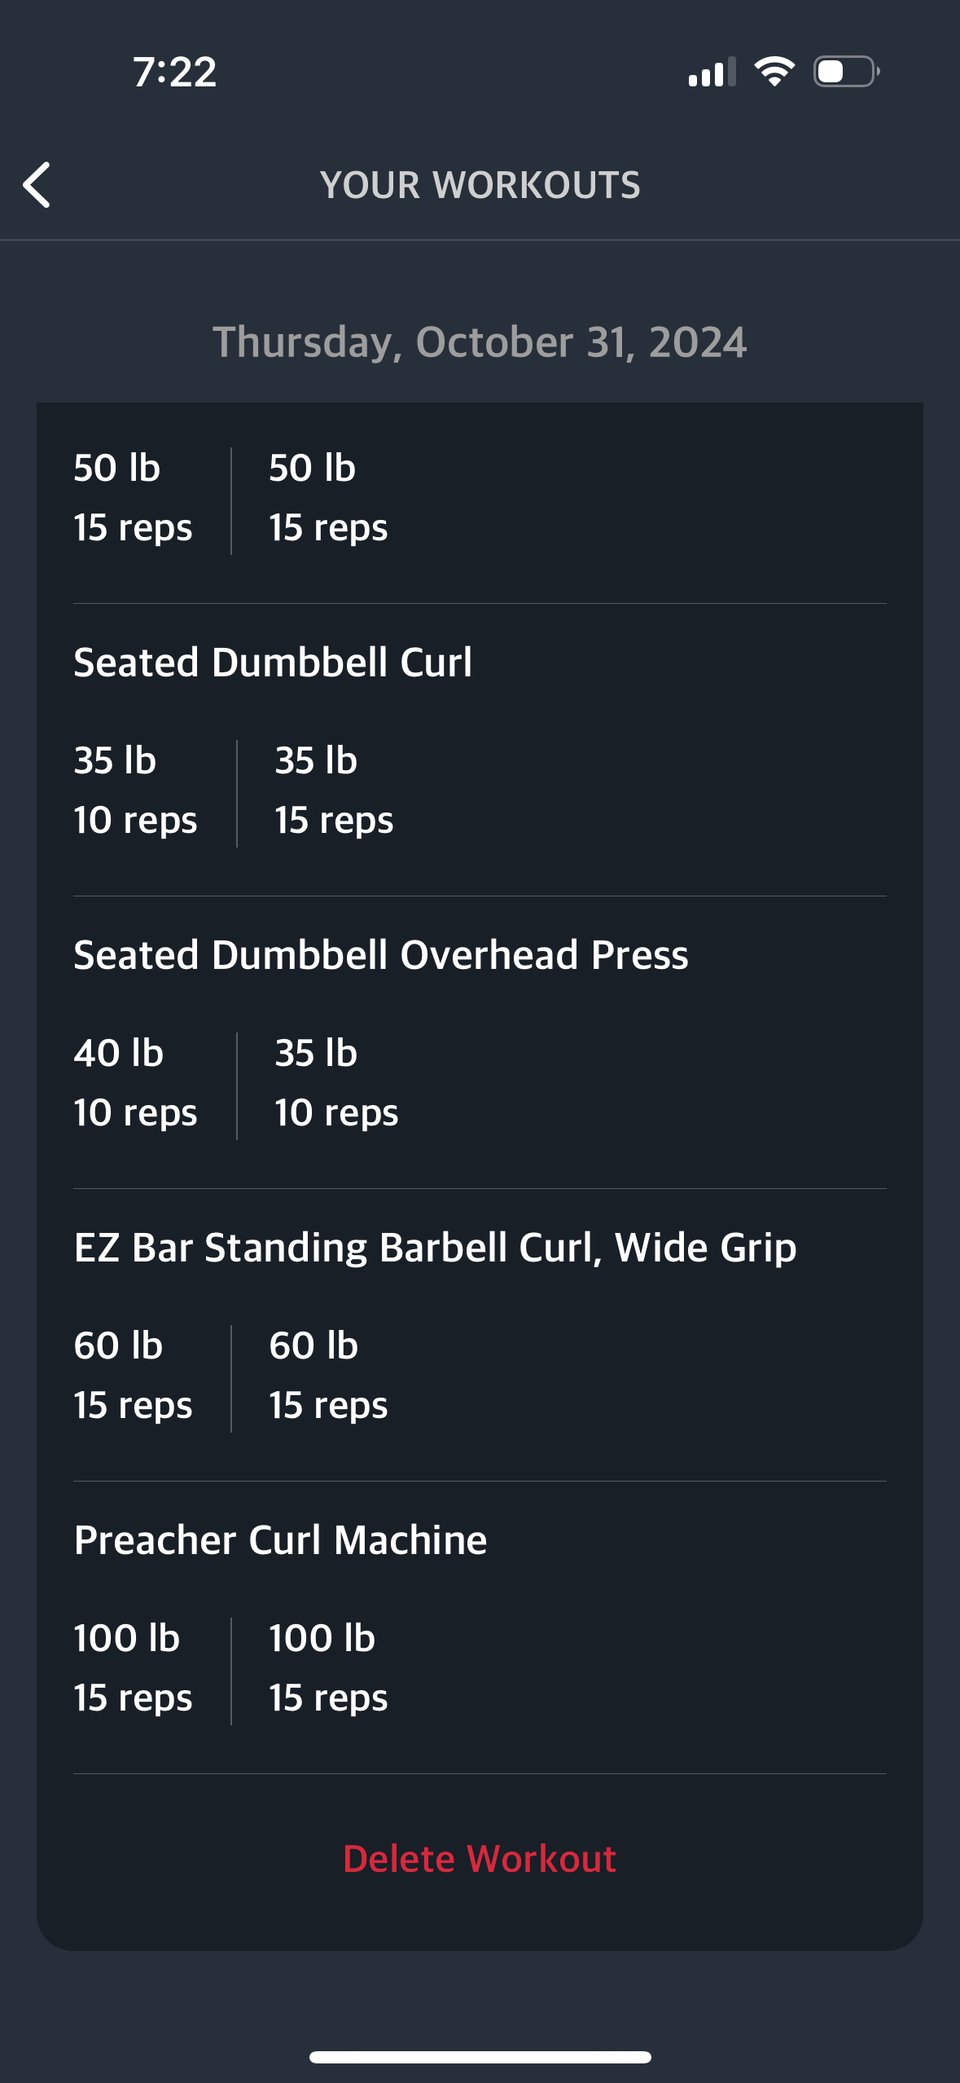
Task: Tap the Wi-Fi status icon
Action: (x=774, y=72)
